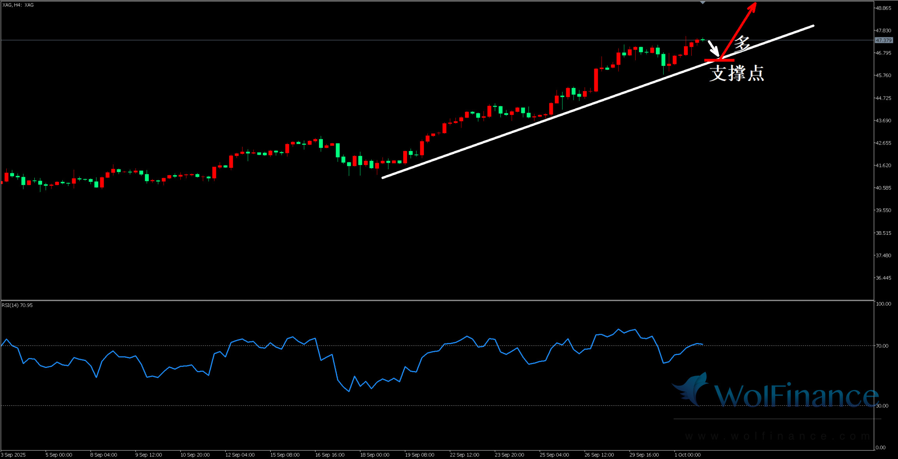
Task: Click the red upward arrow annotation
Action: tap(739, 30)
